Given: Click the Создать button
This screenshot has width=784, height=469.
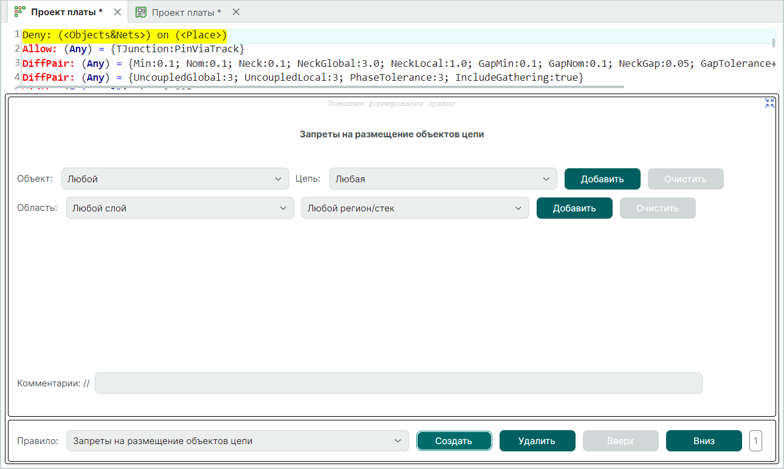Looking at the screenshot, I should (453, 441).
